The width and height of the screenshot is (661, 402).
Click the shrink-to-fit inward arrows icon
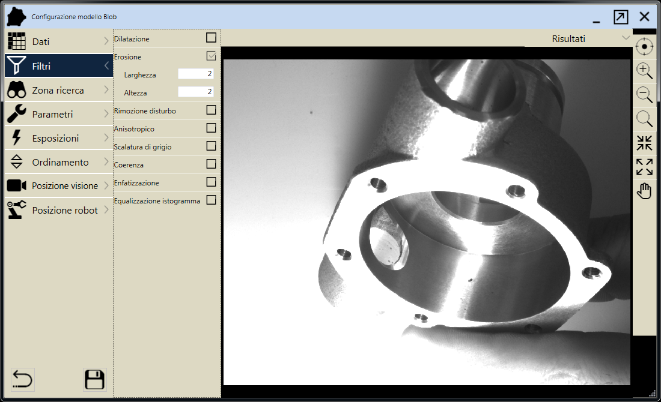tap(644, 143)
